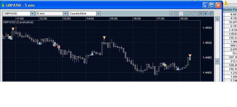Expand the 5 min timeframe dropdown
Viewport: 237px width, 107px height.
[65, 14]
